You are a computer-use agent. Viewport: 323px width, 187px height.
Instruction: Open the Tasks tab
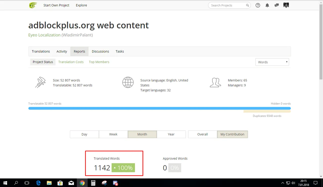pos(120,51)
